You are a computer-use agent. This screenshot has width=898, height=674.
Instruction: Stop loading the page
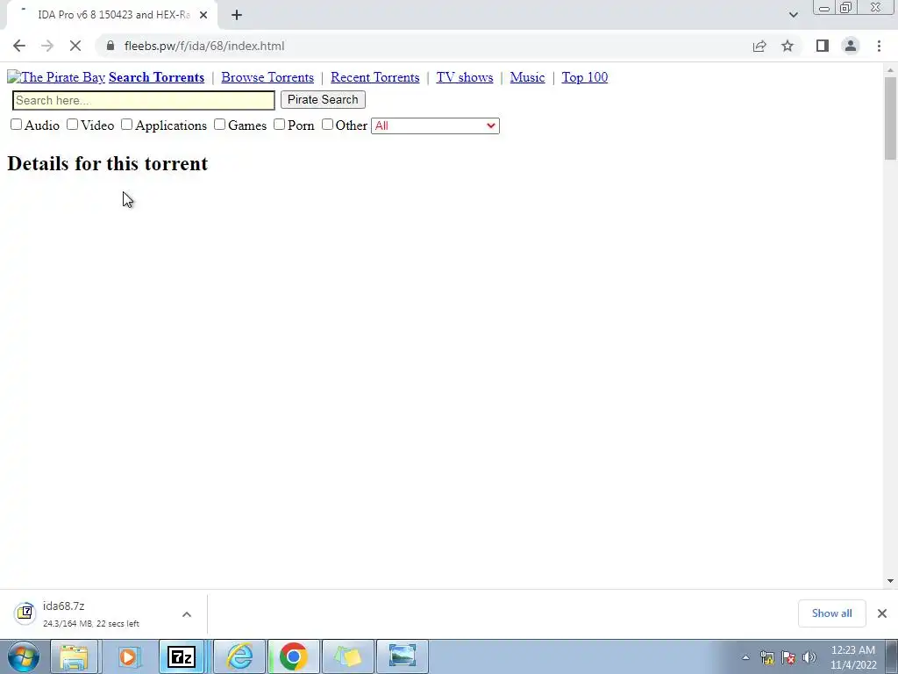(75, 46)
